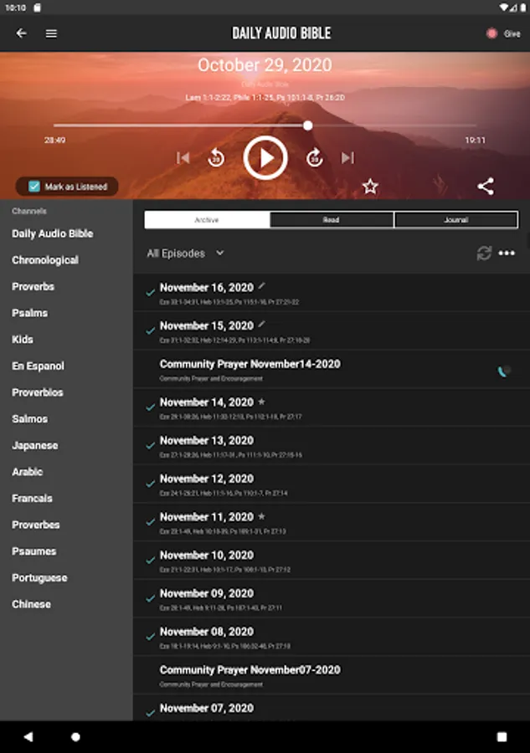Viewport: 530px width, 753px height.
Task: Click the playback progress slider knob
Action: point(307,125)
